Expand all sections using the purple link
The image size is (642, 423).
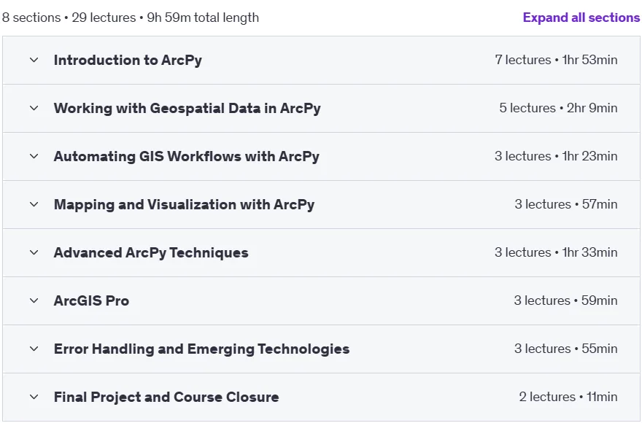point(581,18)
